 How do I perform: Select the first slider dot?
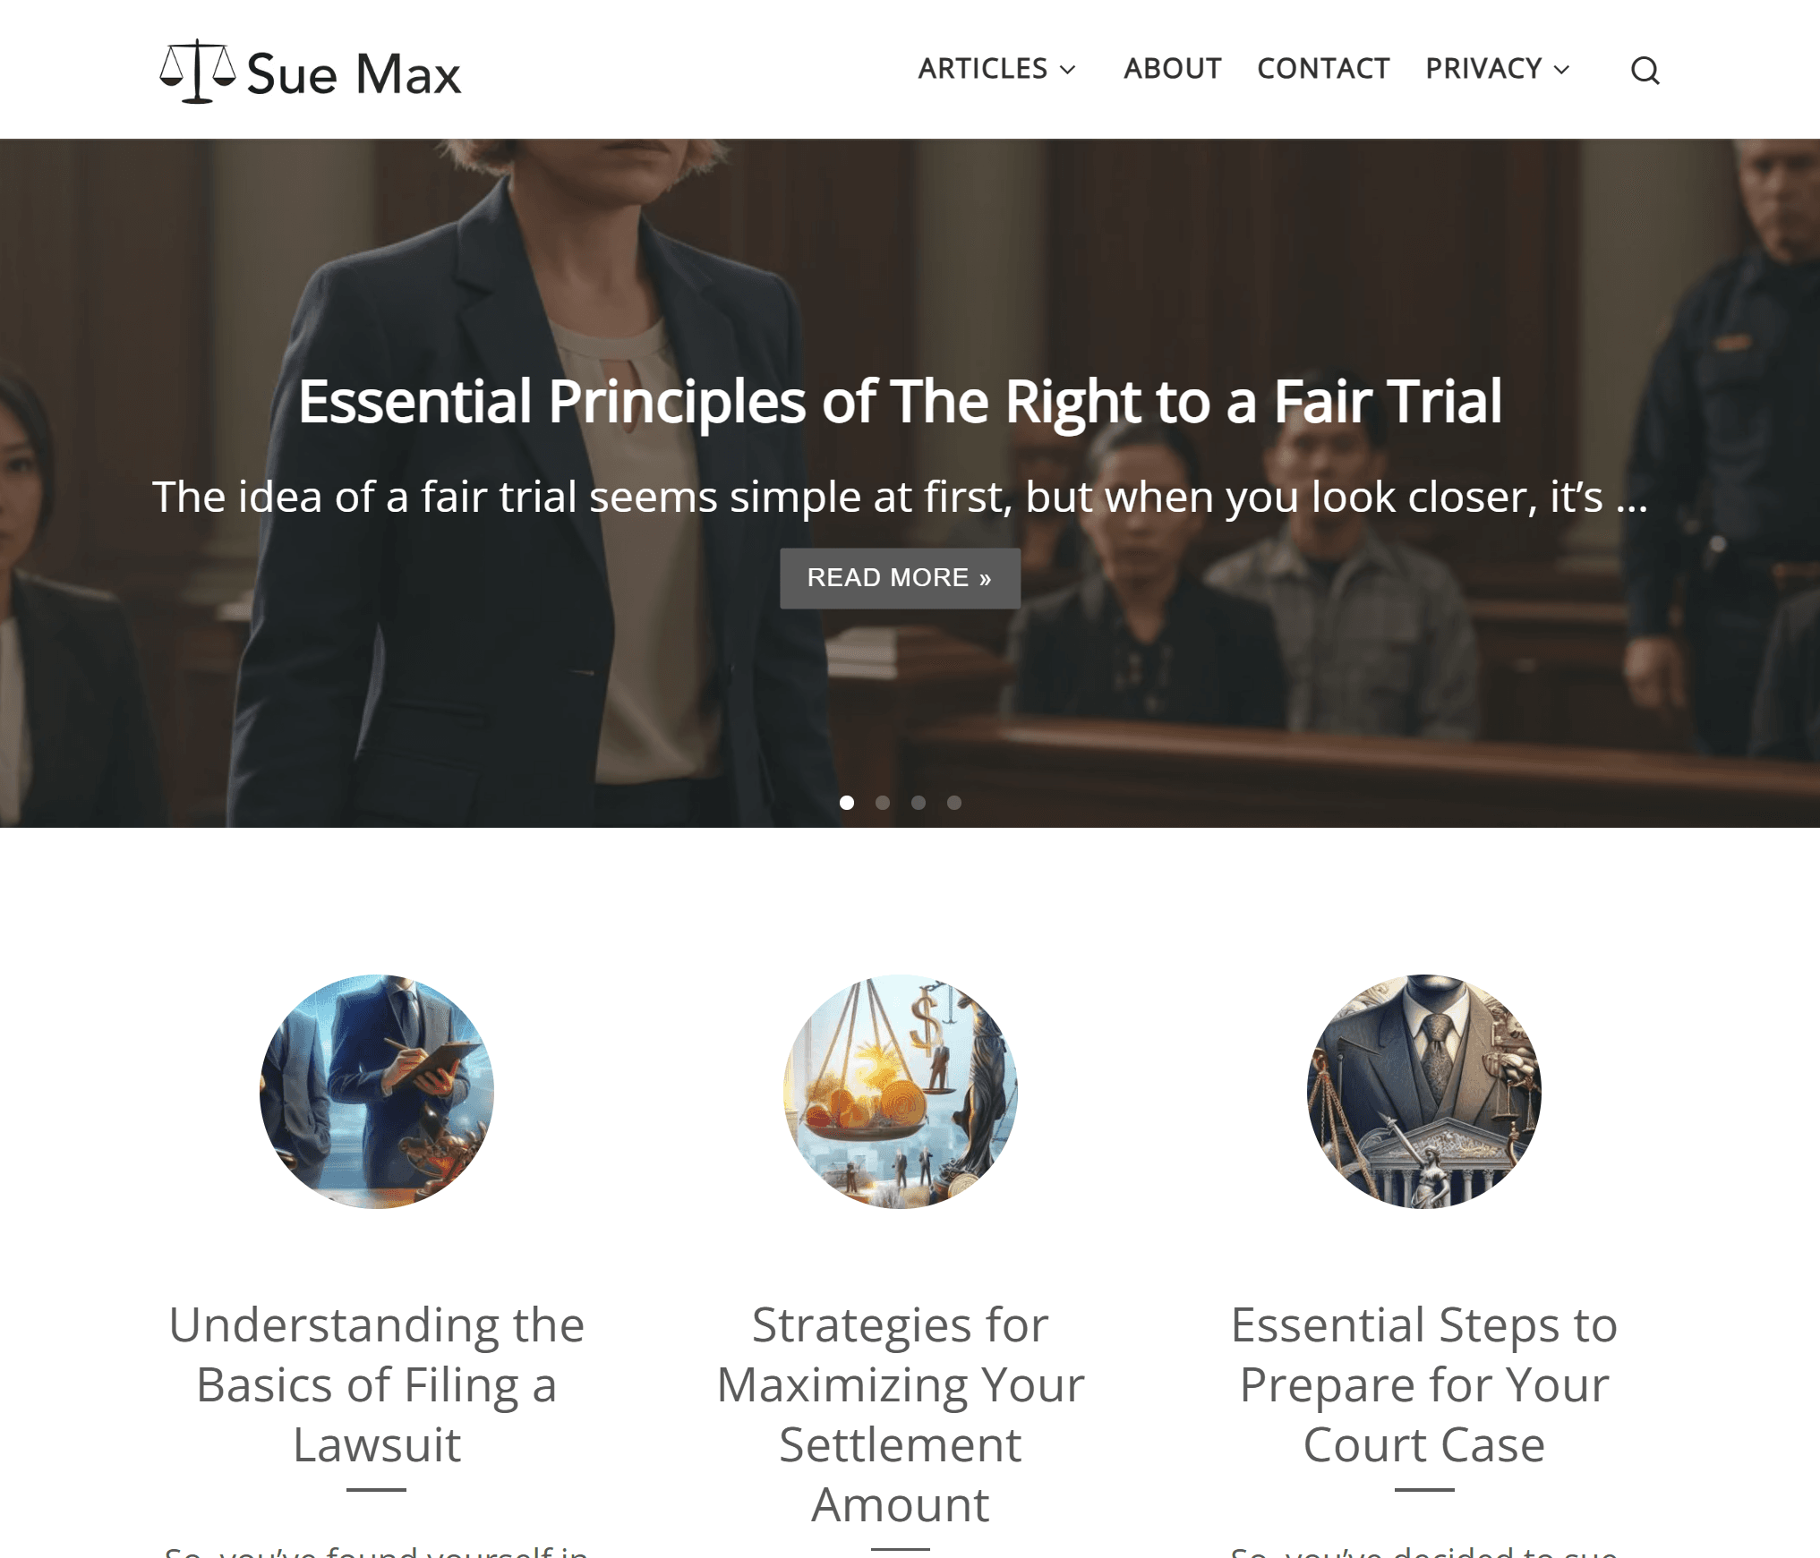click(x=846, y=803)
